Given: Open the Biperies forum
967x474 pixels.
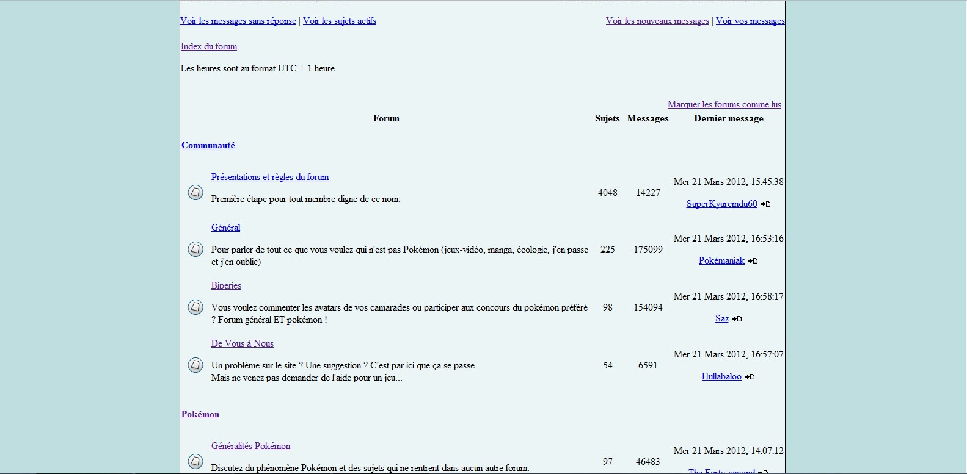Looking at the screenshot, I should pyautogui.click(x=226, y=285).
